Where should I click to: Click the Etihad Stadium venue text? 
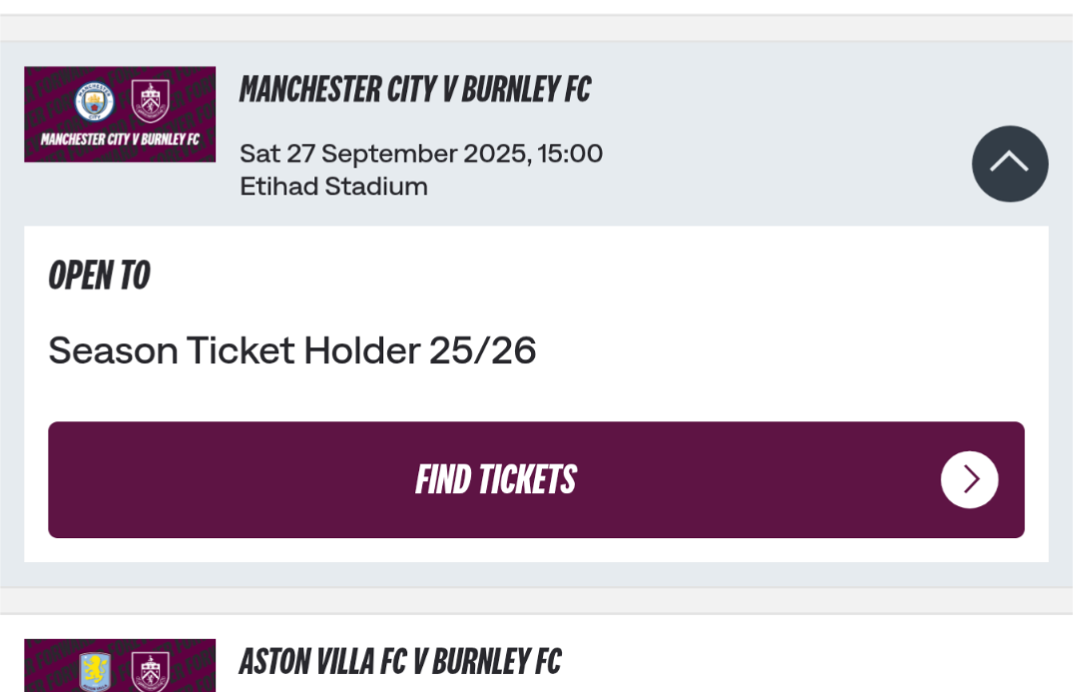(x=333, y=187)
